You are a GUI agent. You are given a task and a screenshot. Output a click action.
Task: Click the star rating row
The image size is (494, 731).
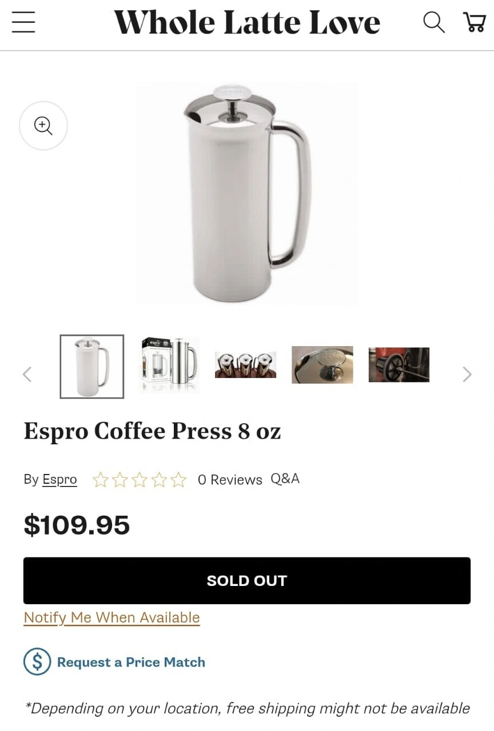(x=140, y=480)
